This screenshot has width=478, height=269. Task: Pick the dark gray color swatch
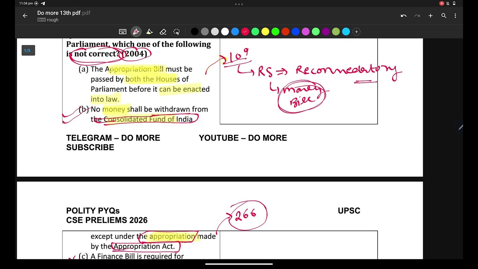tap(205, 32)
